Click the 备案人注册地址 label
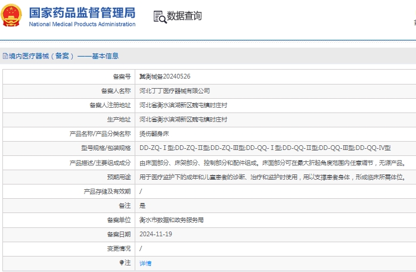 coord(110,105)
